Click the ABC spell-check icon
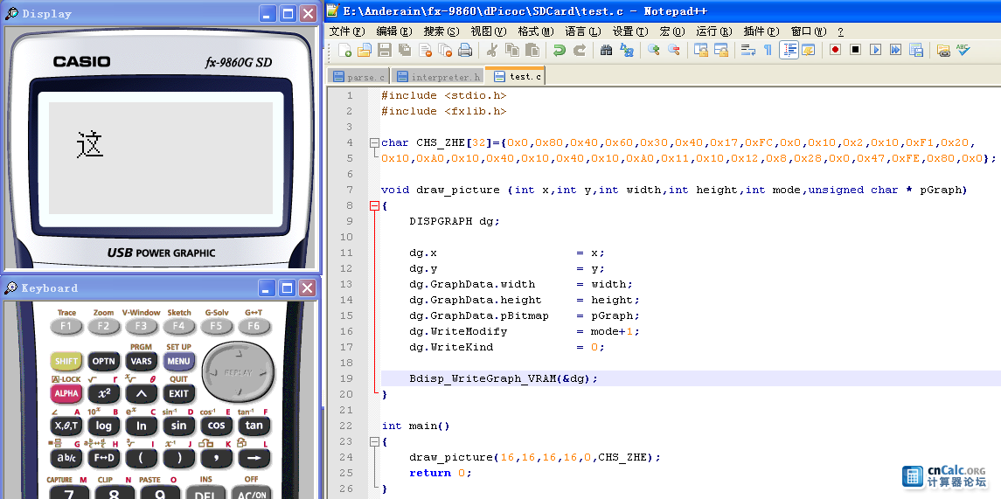Screen dimensions: 1001x499 click(x=963, y=50)
